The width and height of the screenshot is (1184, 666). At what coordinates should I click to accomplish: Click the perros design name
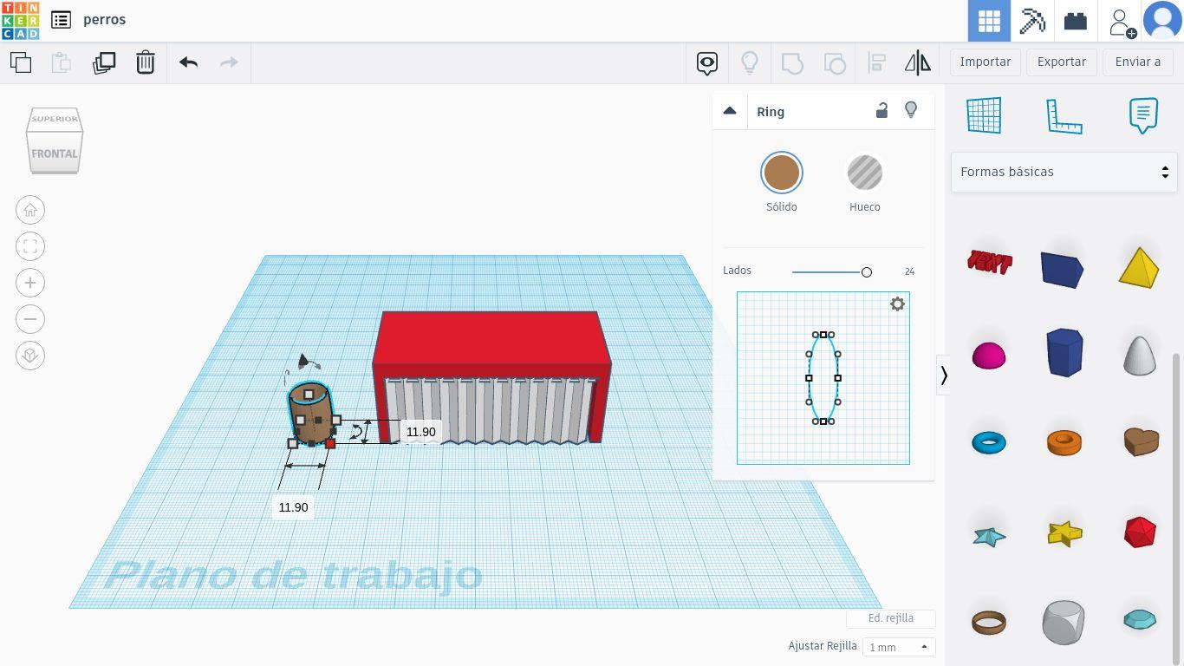pyautogui.click(x=105, y=19)
